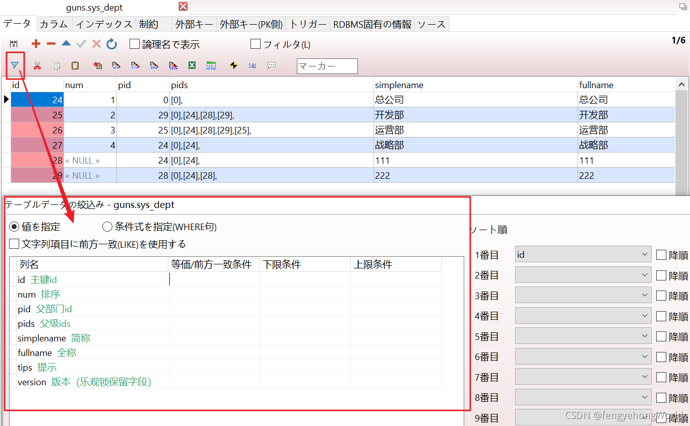
Task: Select the pids cell [0],[24],[28],[29],[25],
Action: click(272, 130)
